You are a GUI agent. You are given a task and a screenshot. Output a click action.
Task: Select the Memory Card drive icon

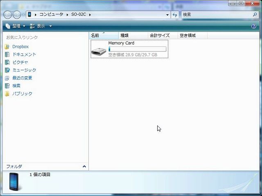(99, 51)
